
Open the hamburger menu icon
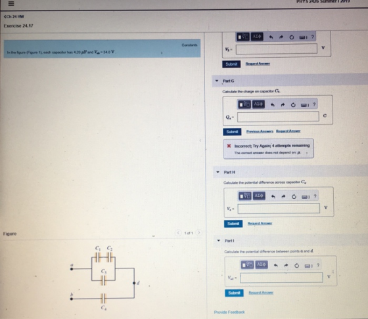coord(11,3)
